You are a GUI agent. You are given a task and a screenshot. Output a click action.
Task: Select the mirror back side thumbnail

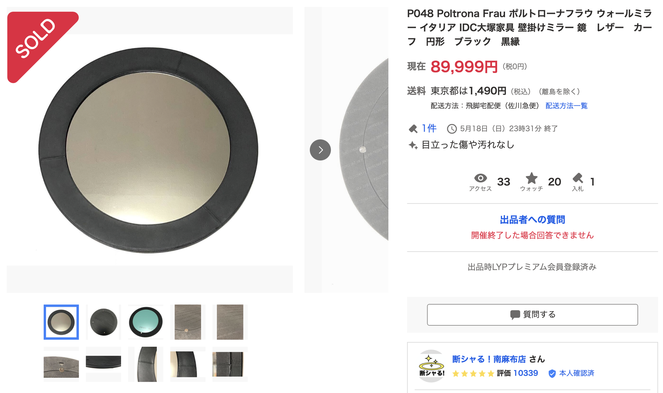coord(104,322)
